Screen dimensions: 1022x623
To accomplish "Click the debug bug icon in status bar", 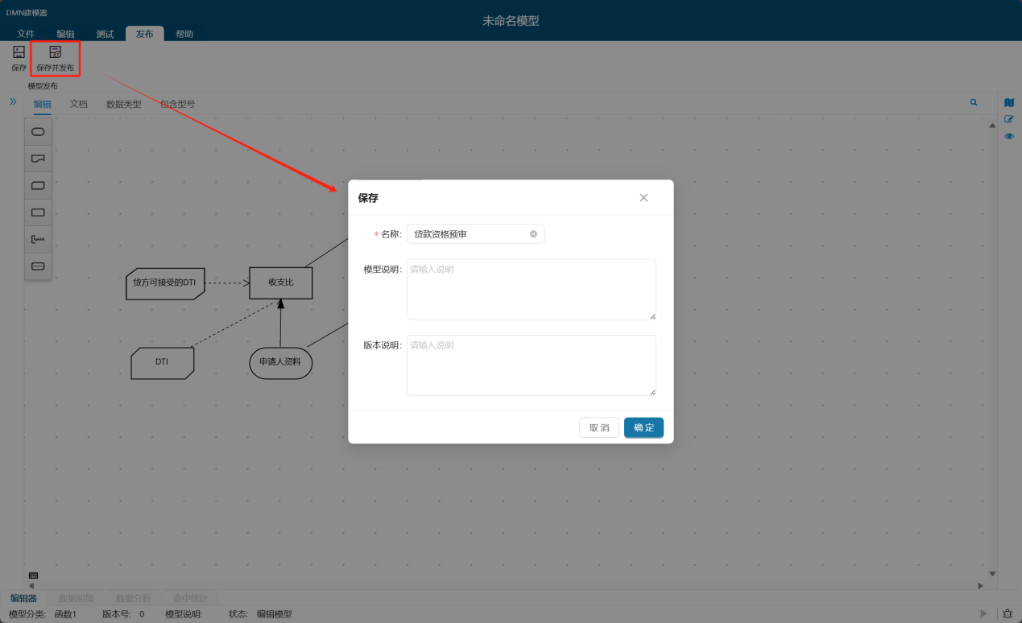I will pyautogui.click(x=1007, y=613).
